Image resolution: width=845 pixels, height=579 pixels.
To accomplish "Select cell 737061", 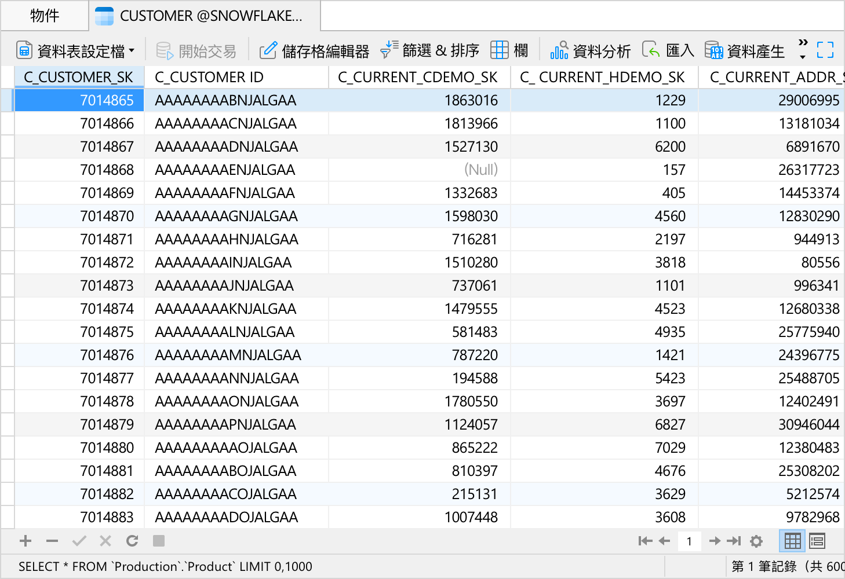I will (x=420, y=285).
